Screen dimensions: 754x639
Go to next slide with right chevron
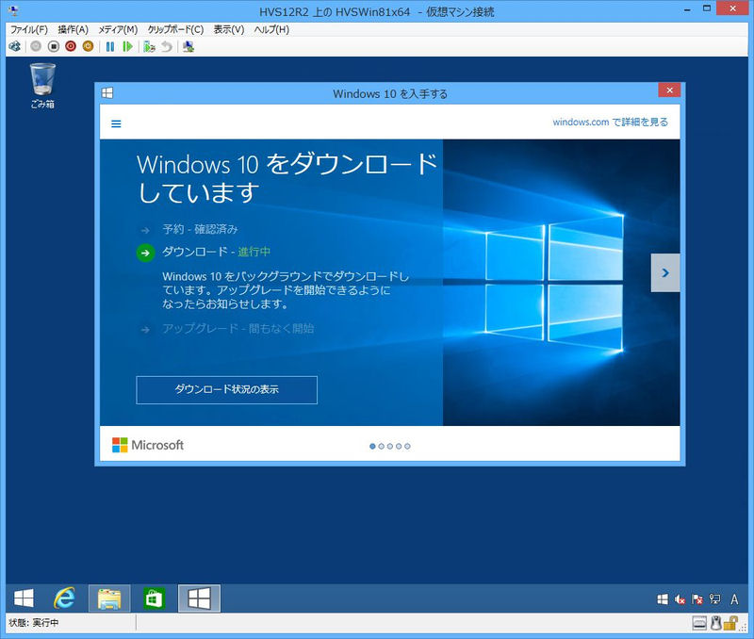coord(665,272)
